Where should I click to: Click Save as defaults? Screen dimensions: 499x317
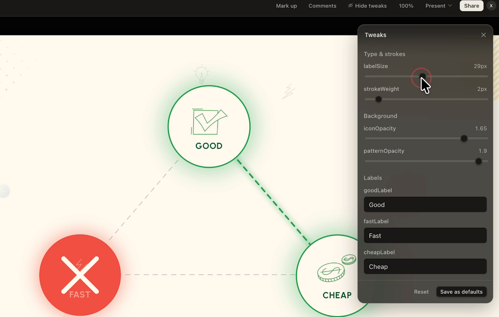[461, 292]
